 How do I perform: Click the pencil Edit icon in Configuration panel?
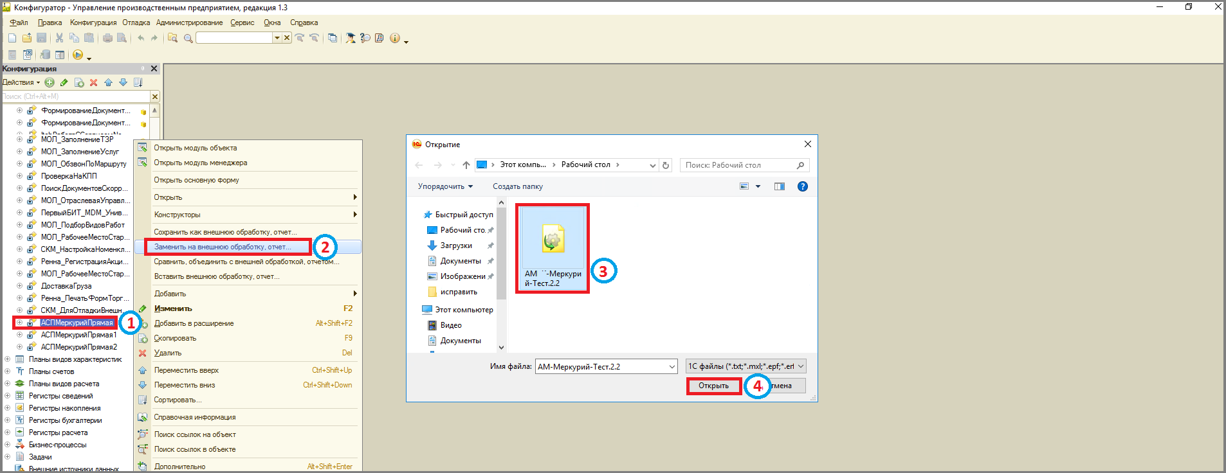(x=64, y=82)
